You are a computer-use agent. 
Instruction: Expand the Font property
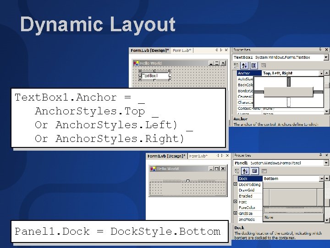[236, 202]
